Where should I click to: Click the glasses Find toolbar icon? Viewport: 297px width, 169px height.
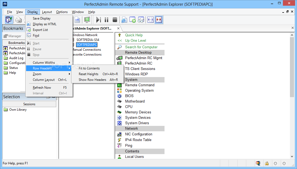[141, 20]
